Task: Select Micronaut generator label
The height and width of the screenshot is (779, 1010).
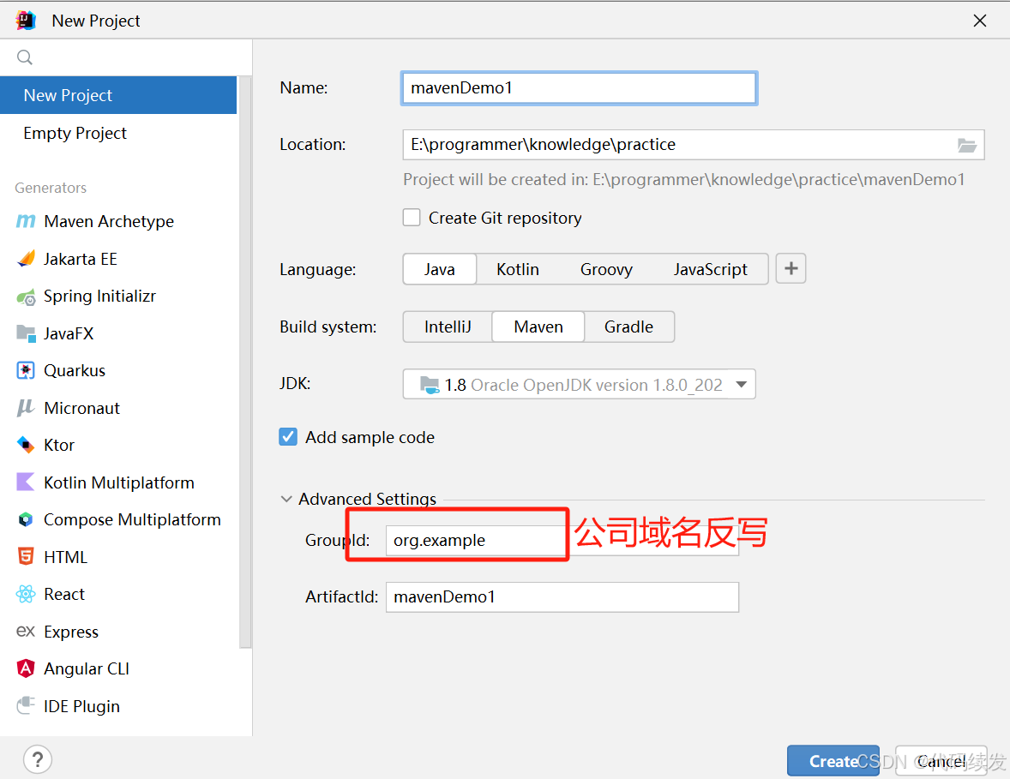Action: pyautogui.click(x=81, y=408)
